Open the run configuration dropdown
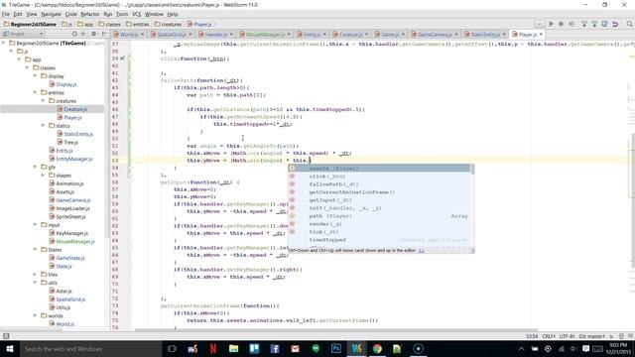 click(x=539, y=24)
